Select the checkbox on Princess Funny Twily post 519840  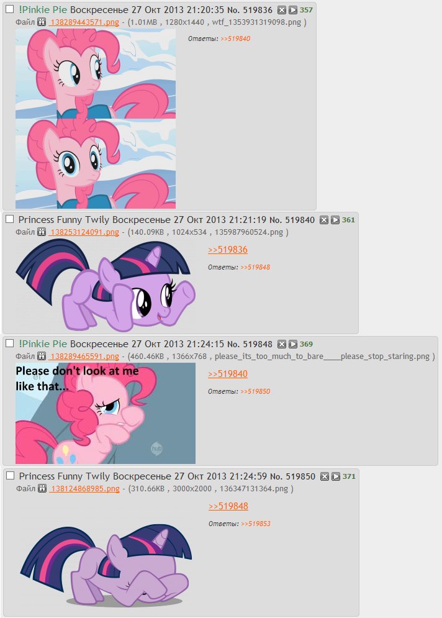click(x=10, y=219)
